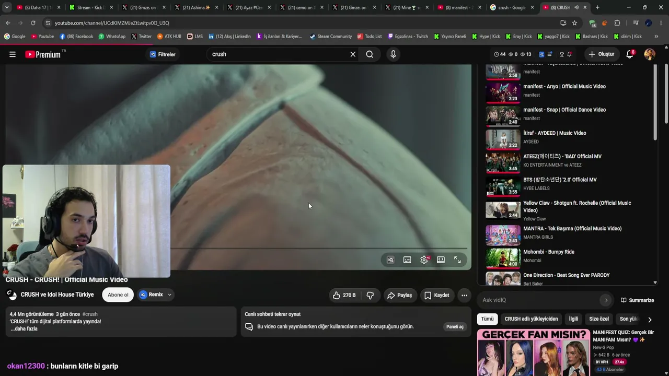669x376 pixels.
Task: Save the video with Kaydet
Action: 436,295
